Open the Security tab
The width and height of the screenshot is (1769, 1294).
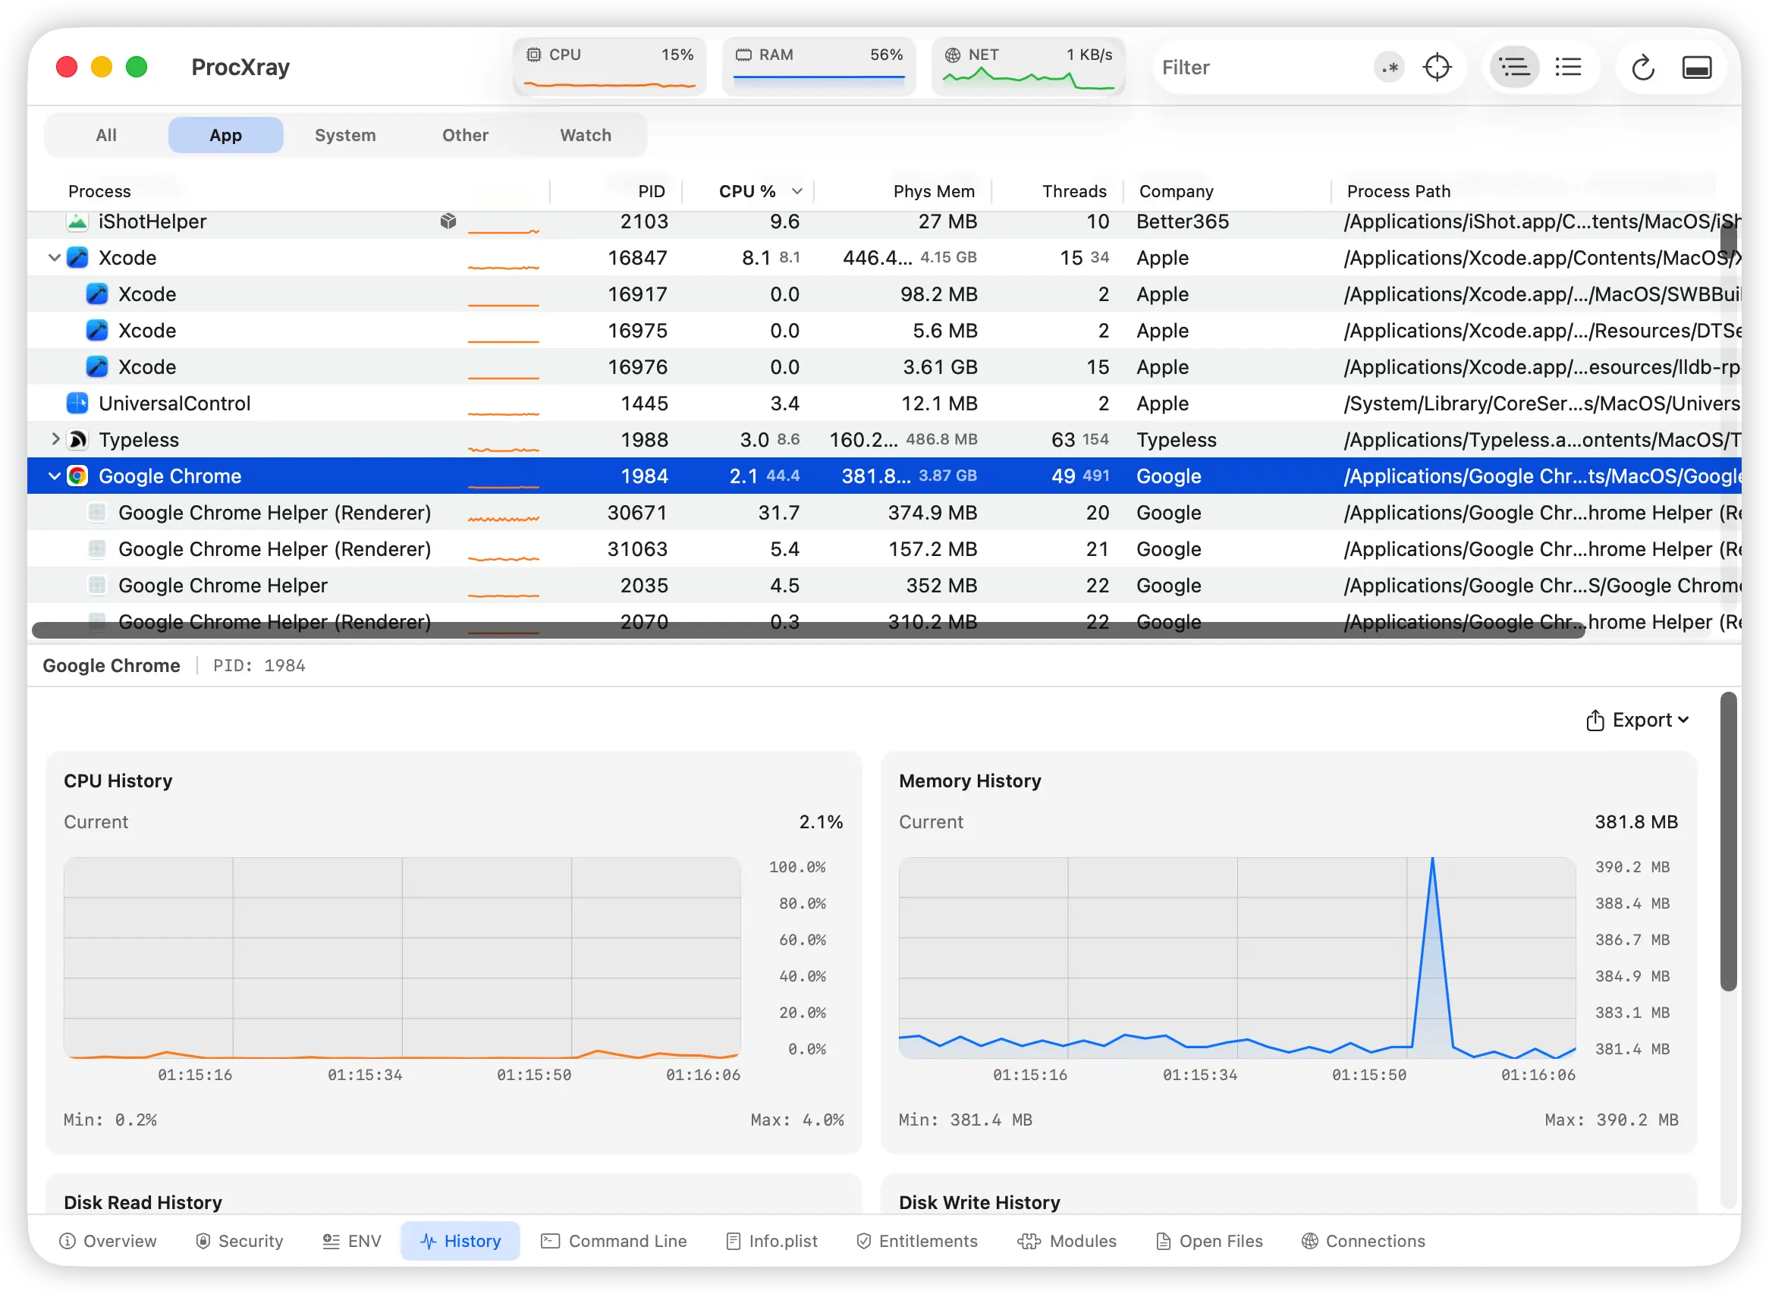[239, 1241]
